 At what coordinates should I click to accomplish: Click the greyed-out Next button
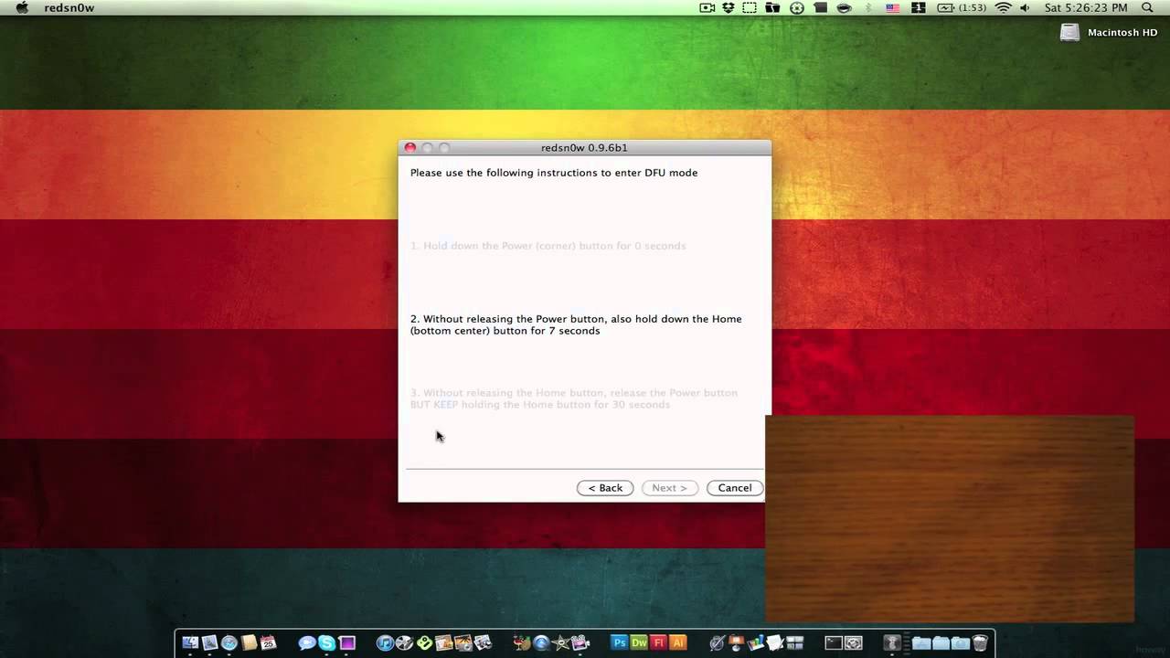point(670,488)
